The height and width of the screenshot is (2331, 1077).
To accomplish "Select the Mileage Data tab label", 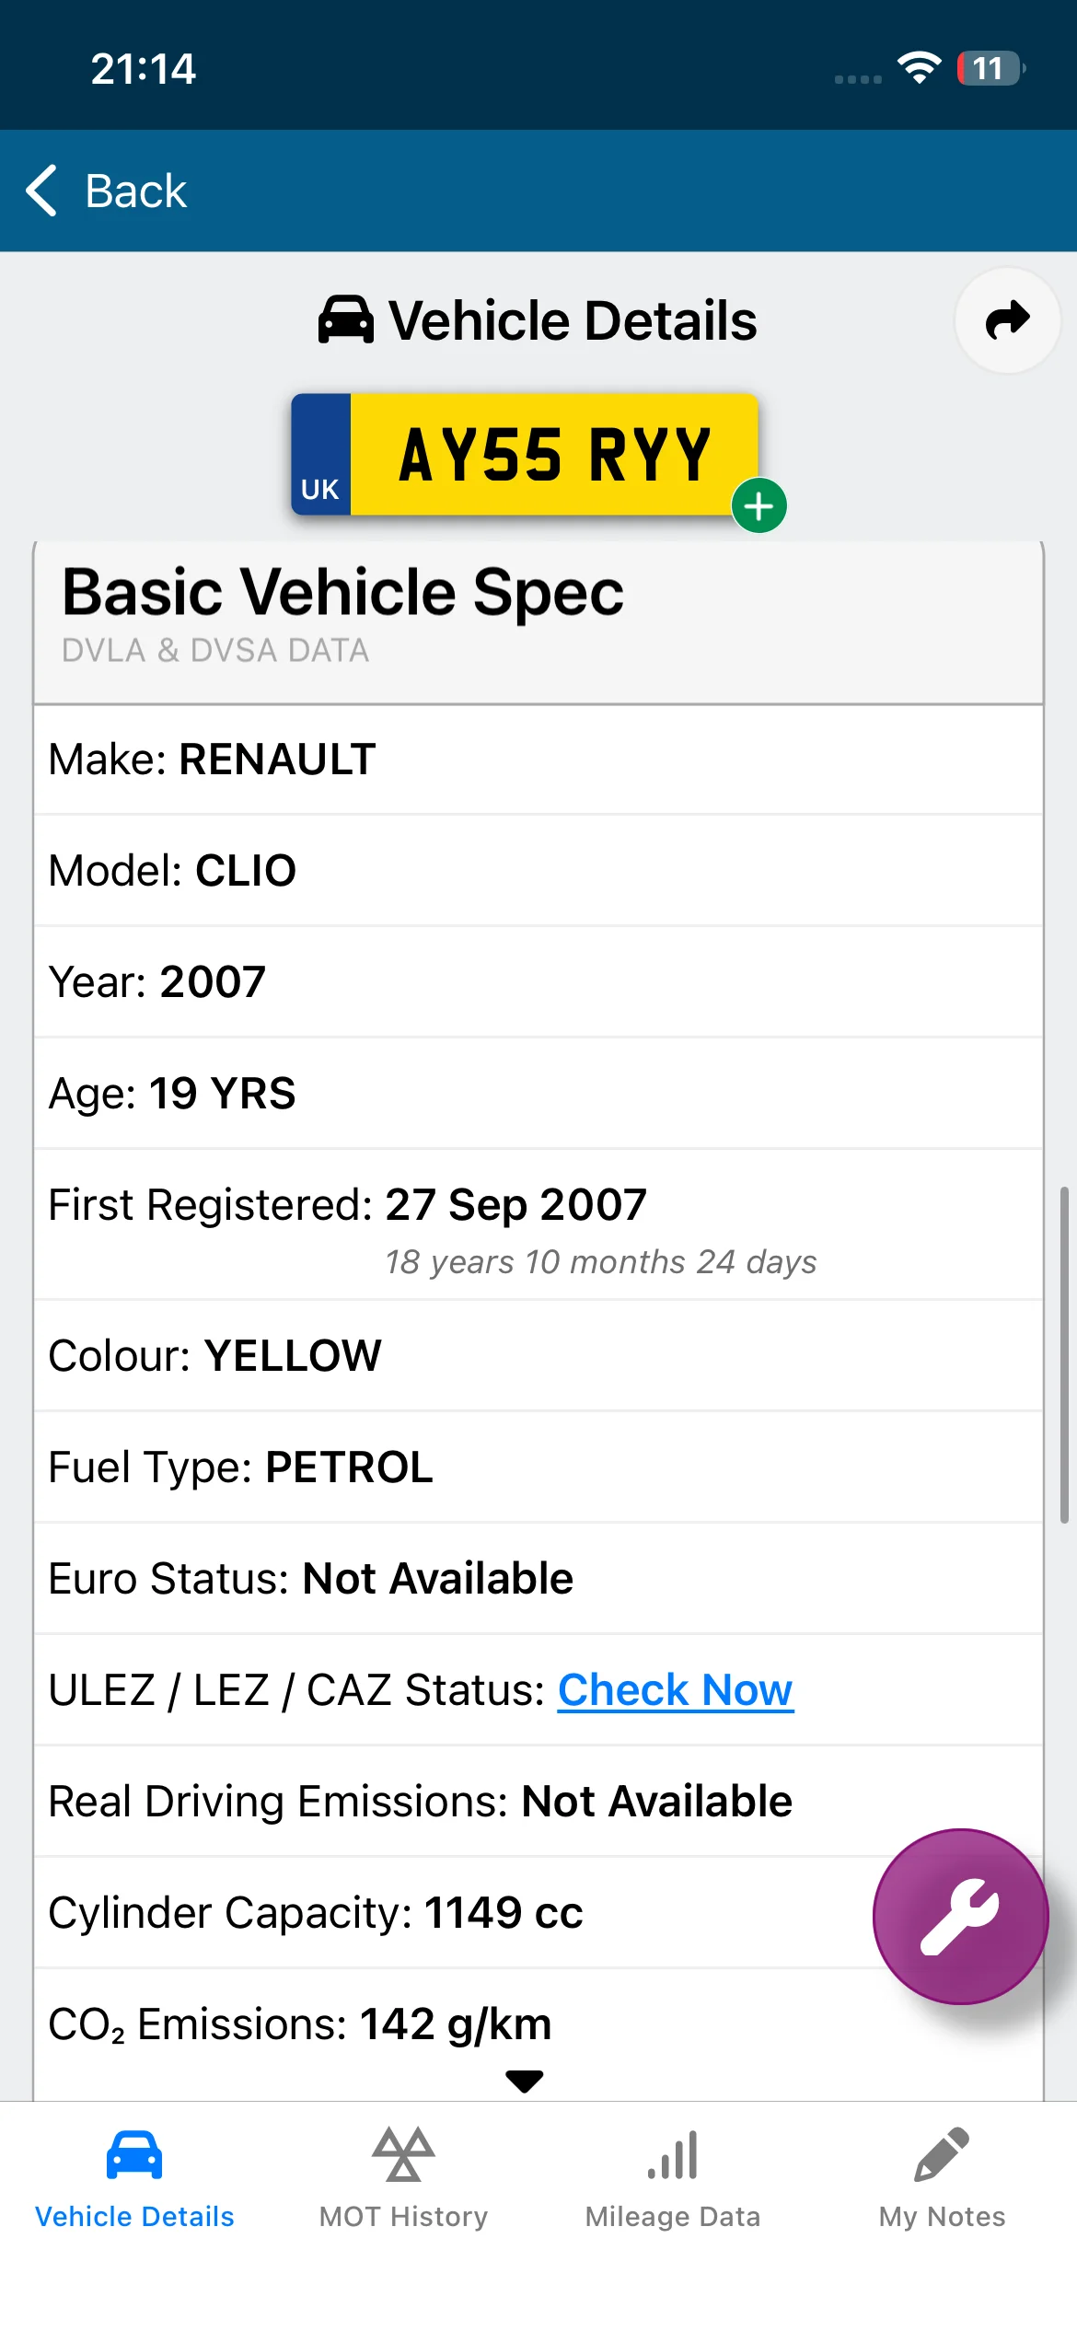I will 673,2216.
